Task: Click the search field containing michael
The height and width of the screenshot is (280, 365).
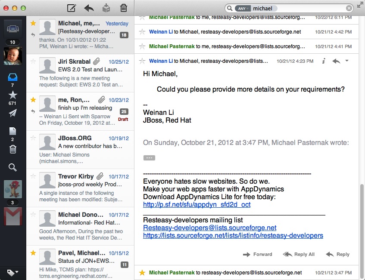Action: click(x=289, y=8)
